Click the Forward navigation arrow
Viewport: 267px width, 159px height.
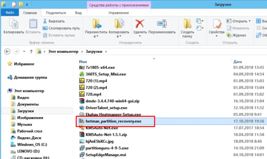pyautogui.click(x=16, y=51)
